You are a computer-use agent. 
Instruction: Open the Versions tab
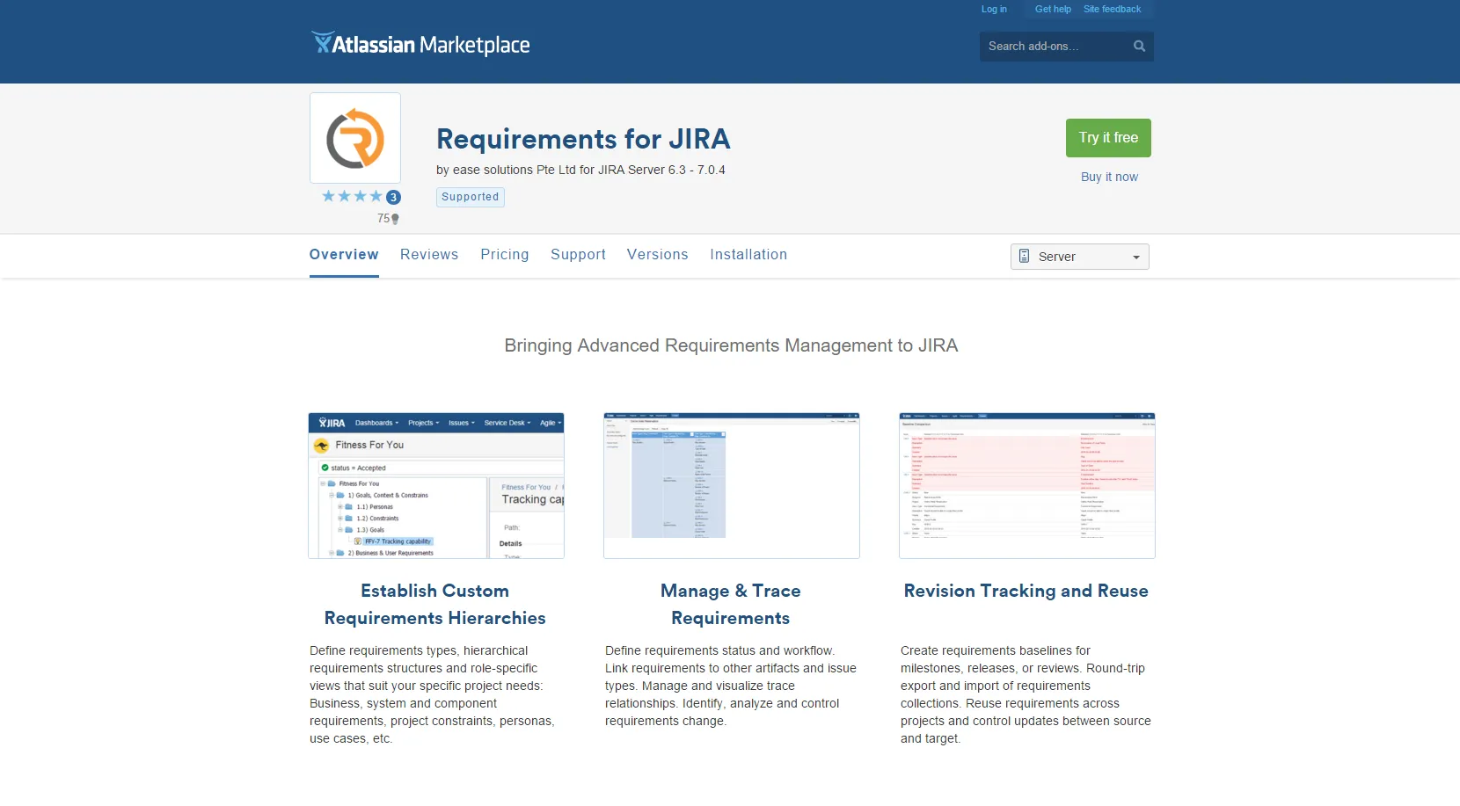point(658,254)
